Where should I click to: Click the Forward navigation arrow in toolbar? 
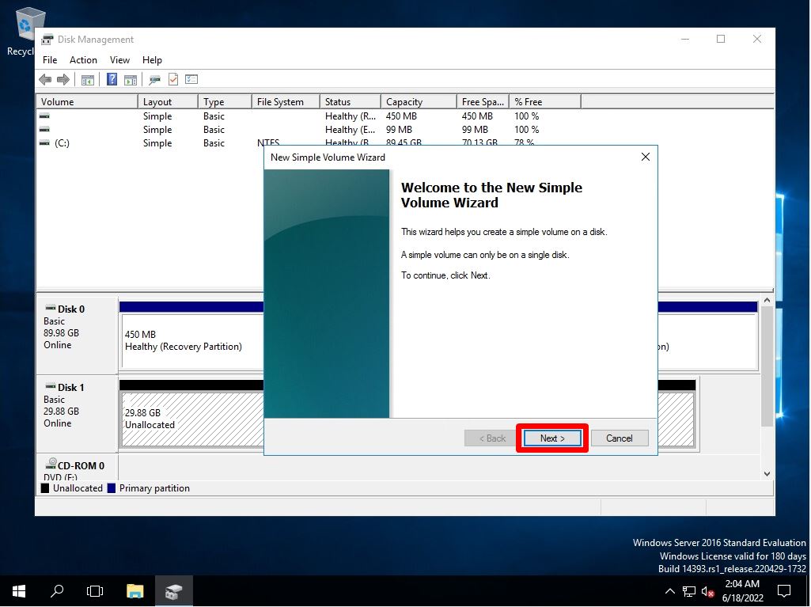[63, 79]
